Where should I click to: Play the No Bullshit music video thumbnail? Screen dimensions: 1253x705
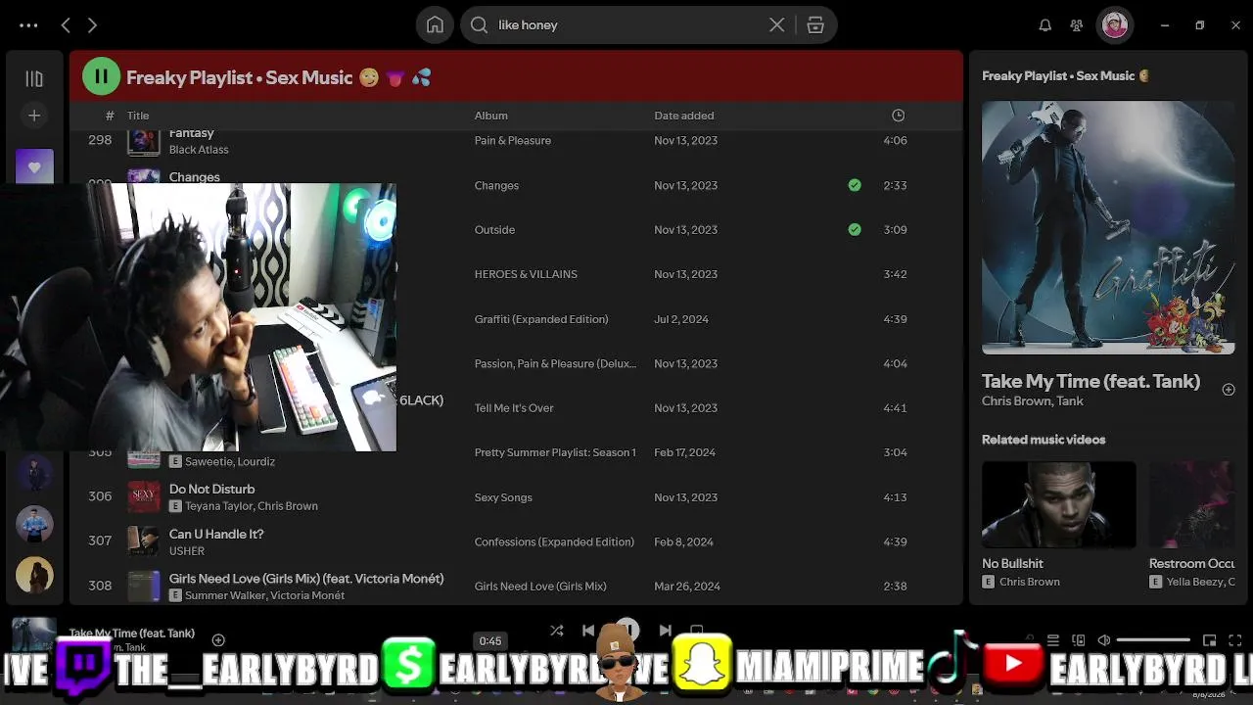click(x=1059, y=505)
